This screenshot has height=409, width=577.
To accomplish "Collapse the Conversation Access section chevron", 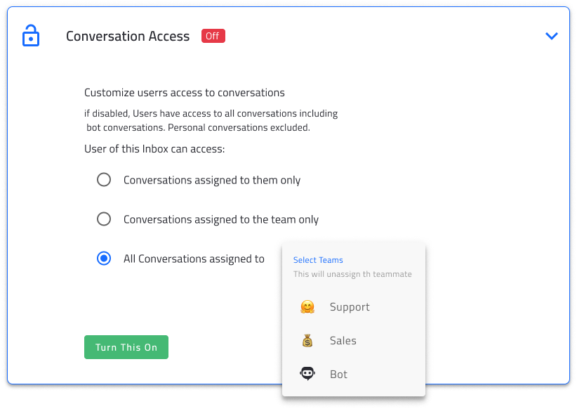I will point(552,36).
